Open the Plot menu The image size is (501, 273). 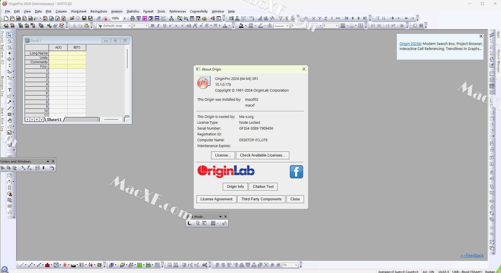point(49,11)
